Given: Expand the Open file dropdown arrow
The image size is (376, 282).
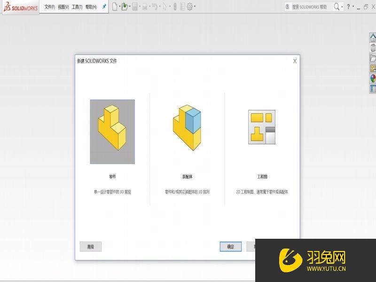Looking at the screenshot, I should 130,7.
